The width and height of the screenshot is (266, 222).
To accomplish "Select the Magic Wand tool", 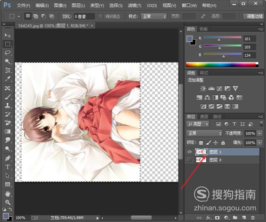I will [x=7, y=61].
